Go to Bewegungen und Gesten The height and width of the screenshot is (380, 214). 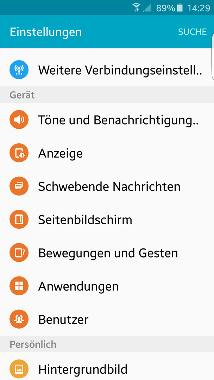(107, 253)
